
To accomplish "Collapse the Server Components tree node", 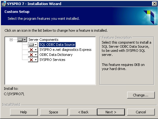I will [11, 40].
